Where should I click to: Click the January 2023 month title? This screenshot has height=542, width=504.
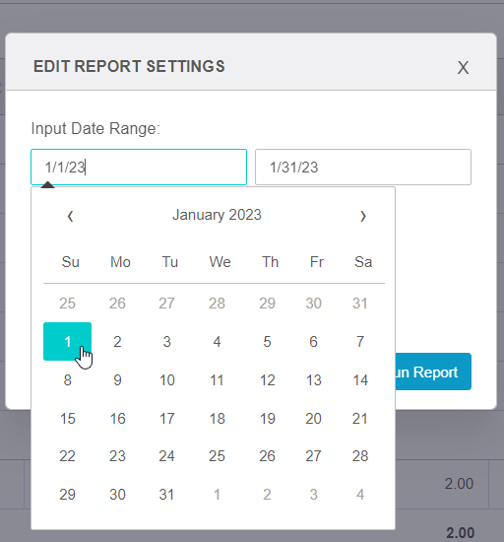[217, 215]
